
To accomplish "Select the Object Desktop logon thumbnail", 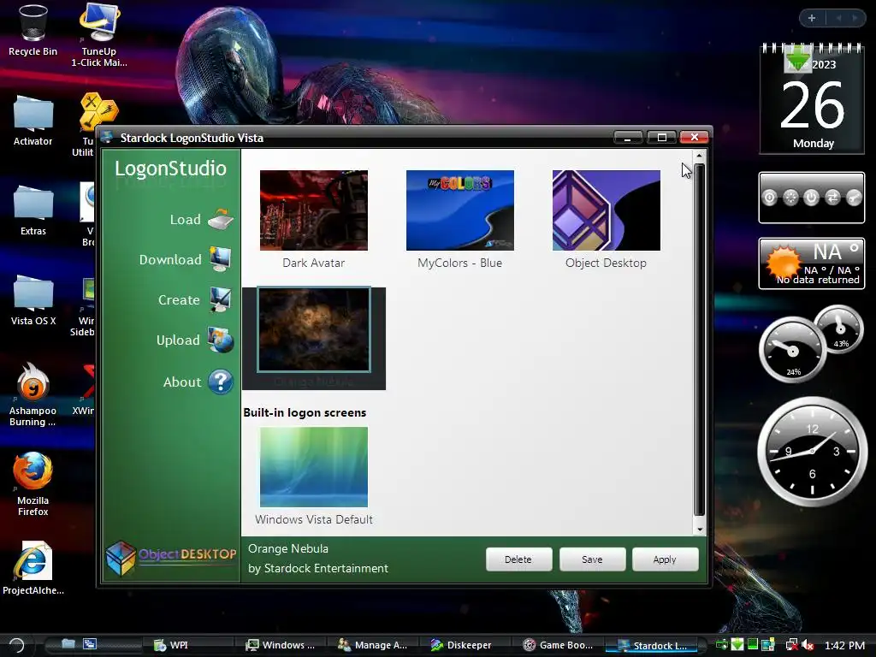I will 607,210.
